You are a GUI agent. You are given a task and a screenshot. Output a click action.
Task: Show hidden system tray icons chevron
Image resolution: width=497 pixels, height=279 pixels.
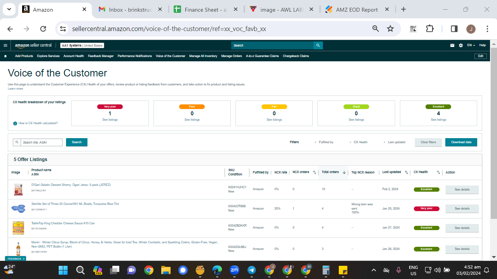coord(374,270)
